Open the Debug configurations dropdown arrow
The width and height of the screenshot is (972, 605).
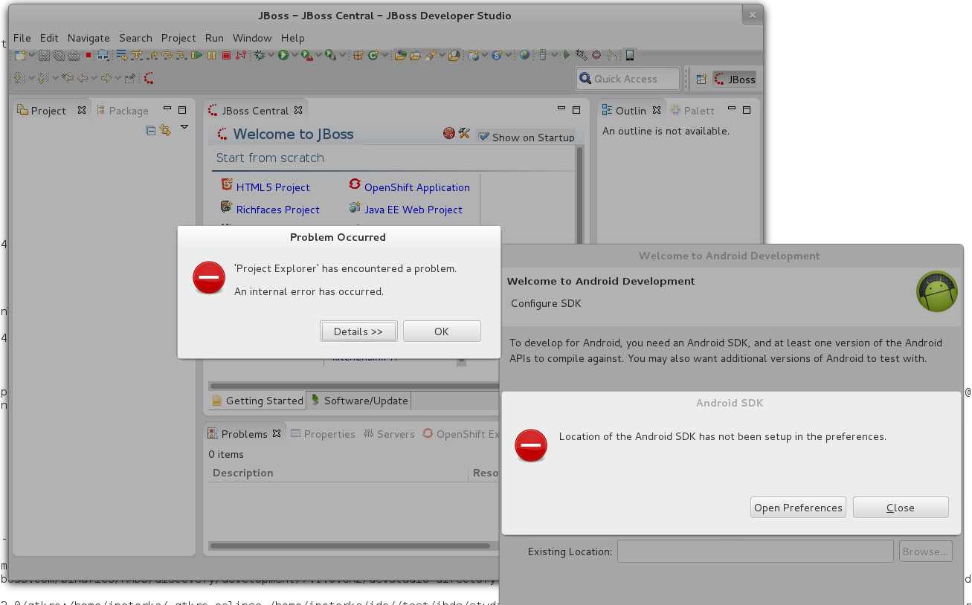tap(271, 55)
